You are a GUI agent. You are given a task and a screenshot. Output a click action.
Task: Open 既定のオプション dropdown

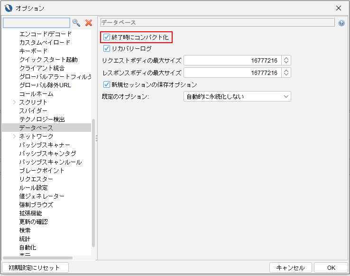pyautogui.click(x=237, y=96)
